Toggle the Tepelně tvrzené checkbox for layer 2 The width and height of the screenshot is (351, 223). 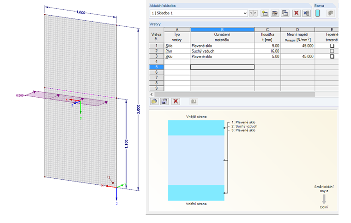pos(332,51)
